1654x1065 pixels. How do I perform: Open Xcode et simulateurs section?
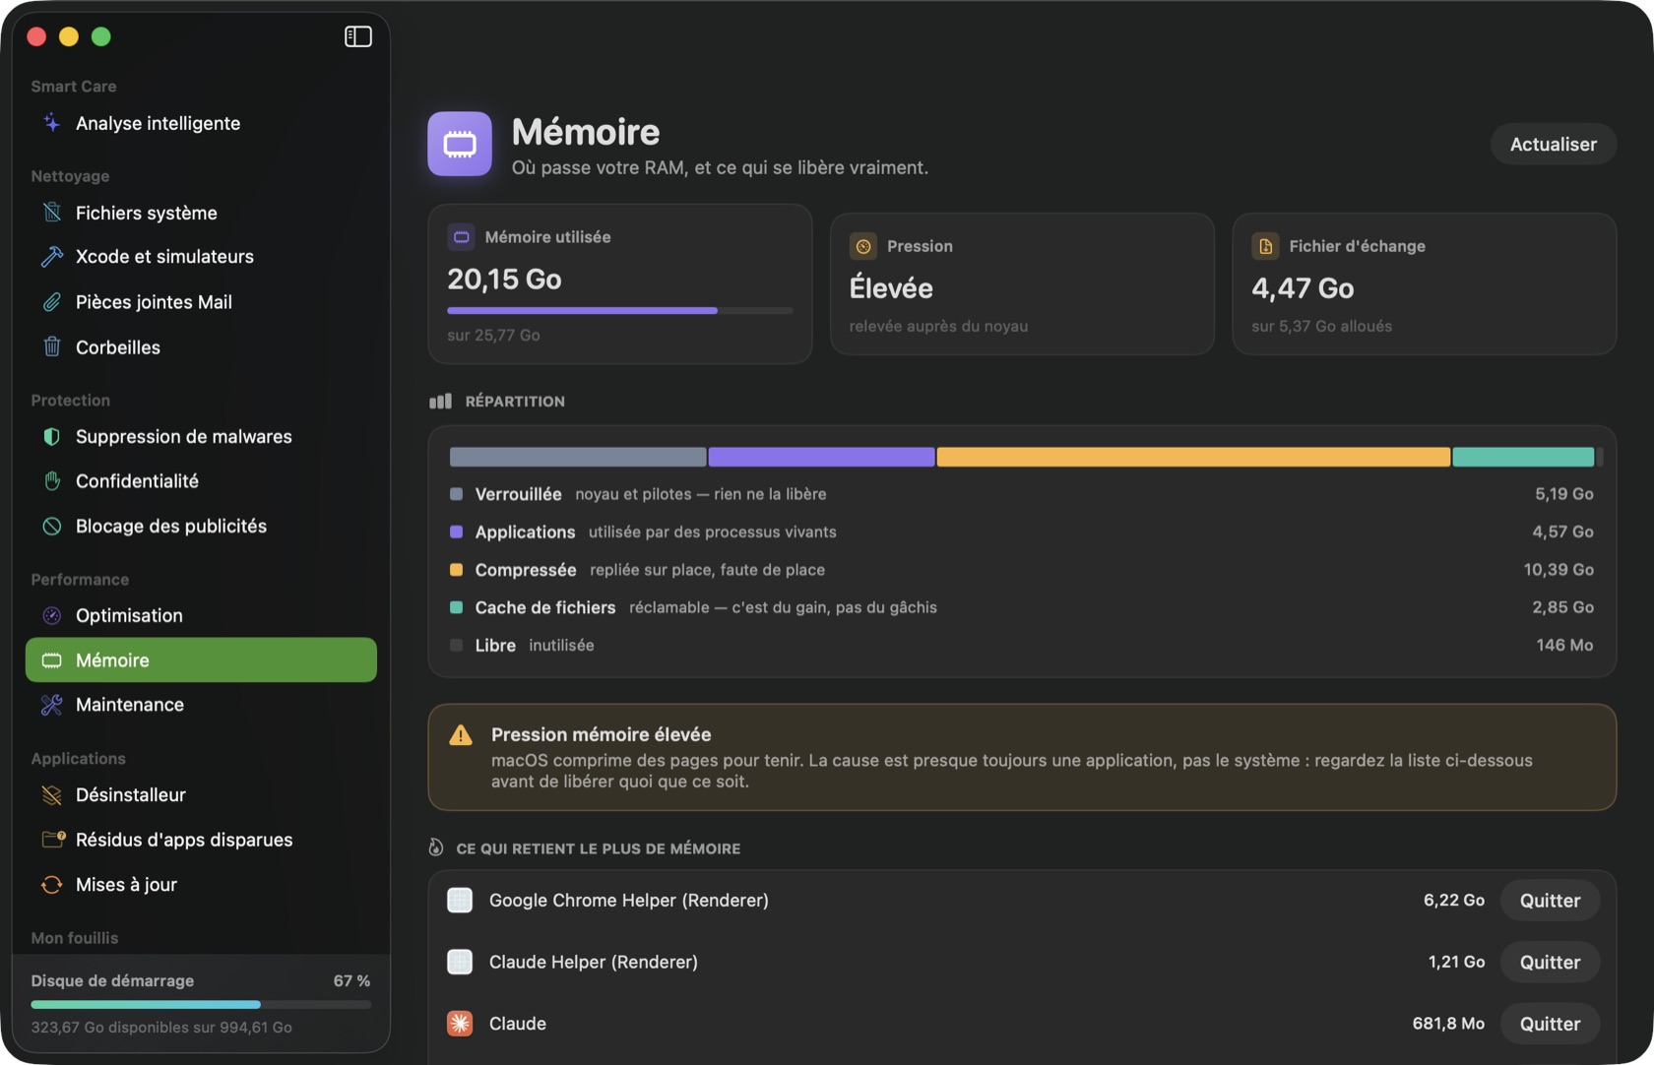click(x=201, y=257)
